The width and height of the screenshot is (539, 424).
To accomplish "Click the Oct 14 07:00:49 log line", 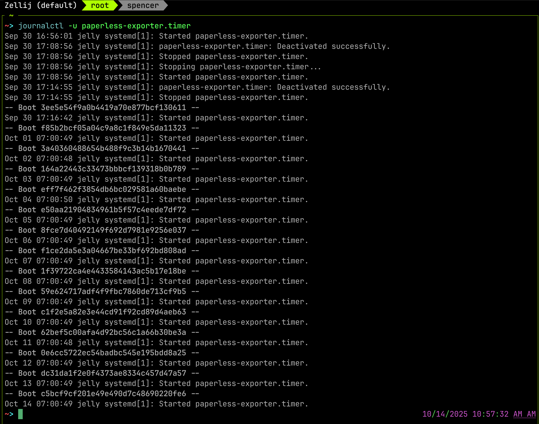I will [156, 404].
